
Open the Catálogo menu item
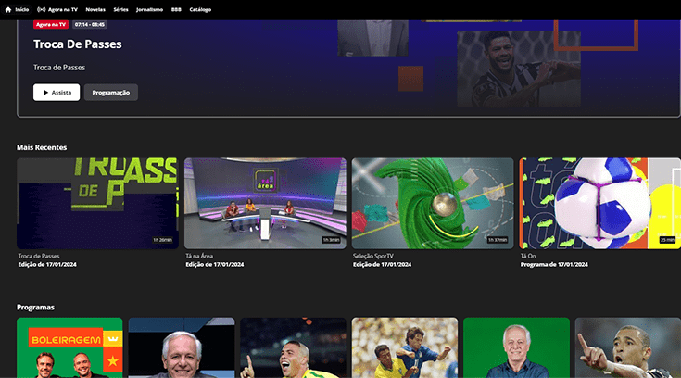pyautogui.click(x=200, y=9)
